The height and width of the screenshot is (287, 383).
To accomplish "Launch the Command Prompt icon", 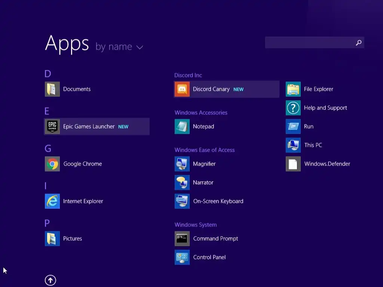I will (182, 238).
